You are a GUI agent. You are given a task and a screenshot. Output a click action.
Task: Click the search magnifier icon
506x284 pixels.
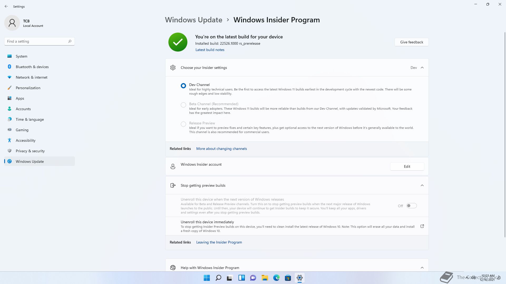(x=70, y=41)
